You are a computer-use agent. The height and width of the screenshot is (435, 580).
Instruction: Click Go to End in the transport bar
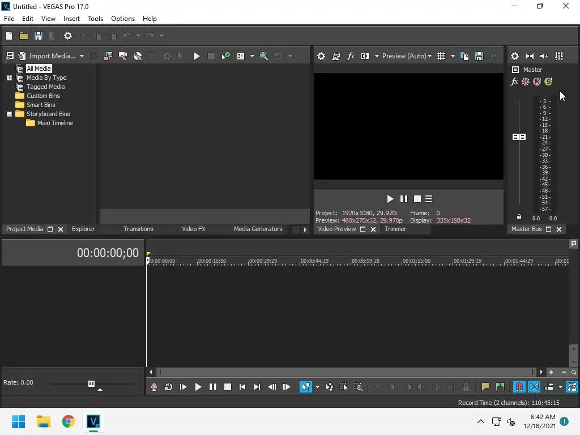257,387
